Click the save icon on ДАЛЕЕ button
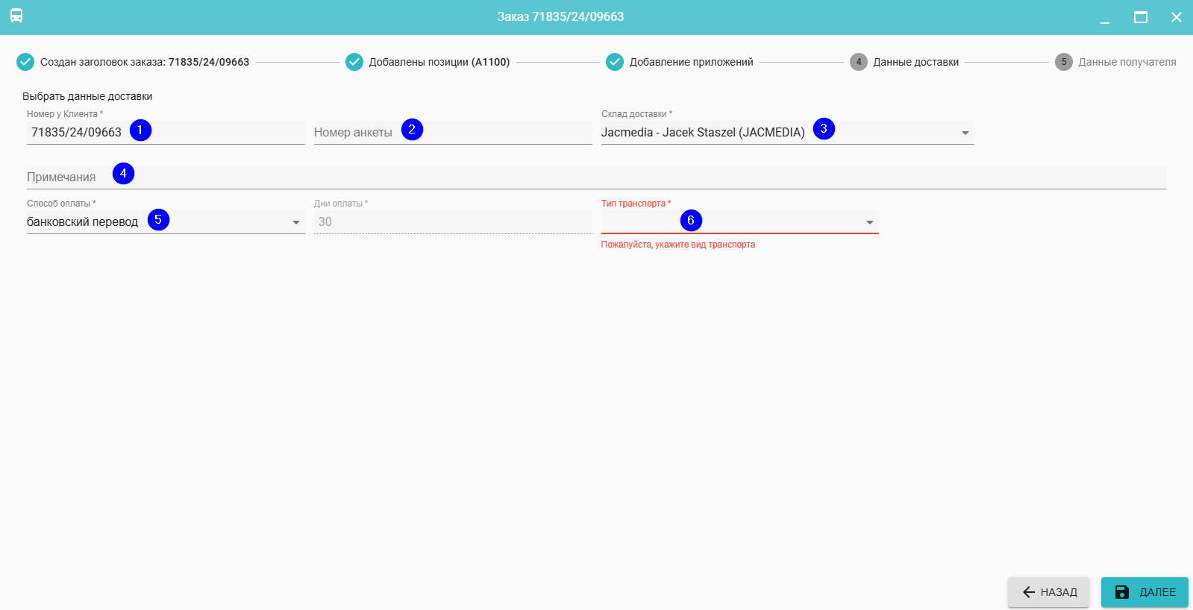The height and width of the screenshot is (610, 1193). [1122, 592]
